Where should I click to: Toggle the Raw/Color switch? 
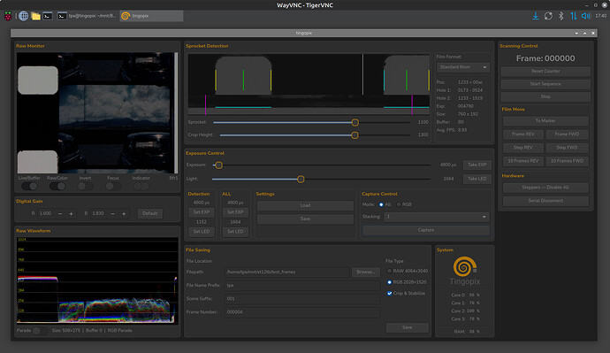(57, 187)
